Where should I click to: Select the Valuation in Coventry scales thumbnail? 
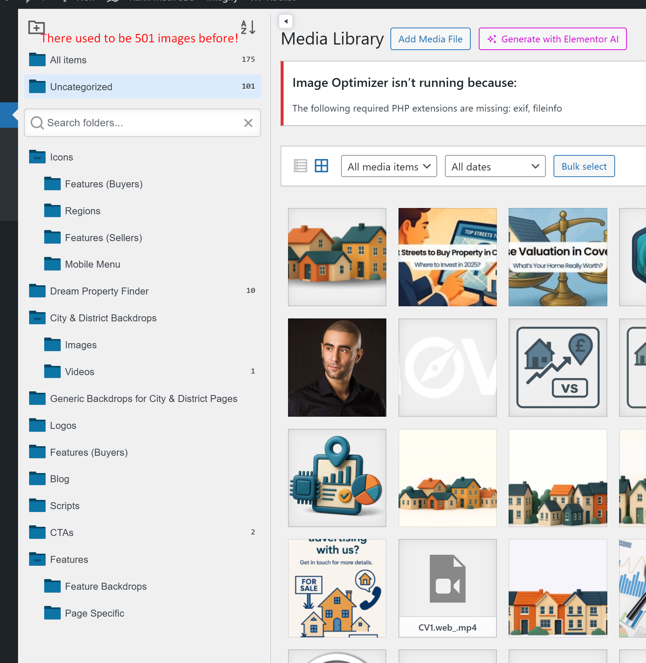[558, 257]
